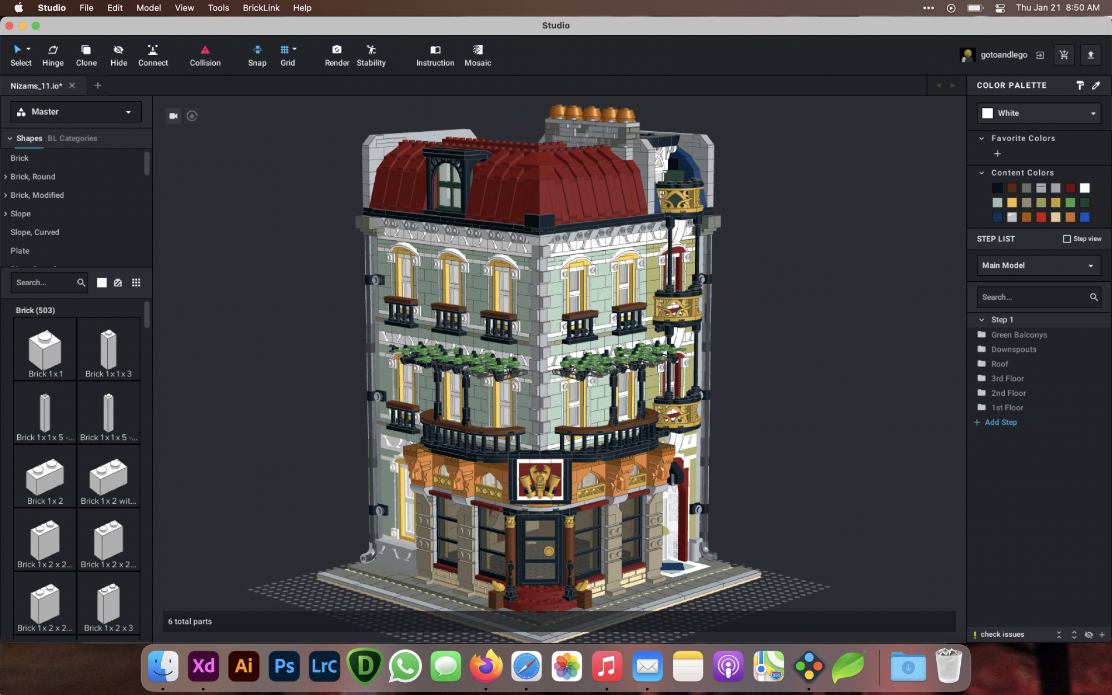Open the Master palette dropdown
1112x695 pixels.
tap(76, 112)
